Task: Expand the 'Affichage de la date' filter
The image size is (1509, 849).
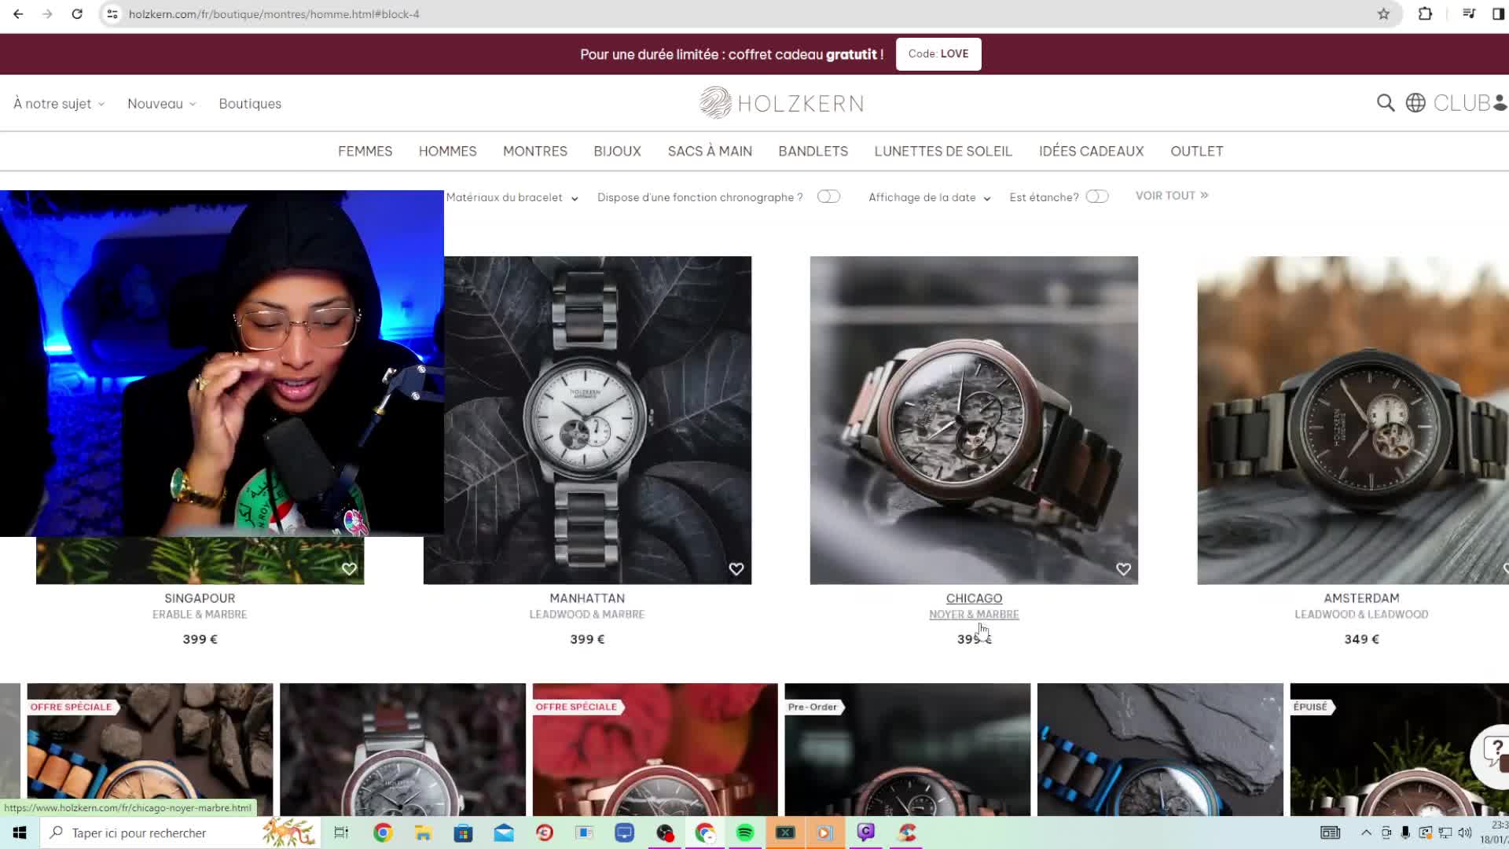Action: point(930,197)
